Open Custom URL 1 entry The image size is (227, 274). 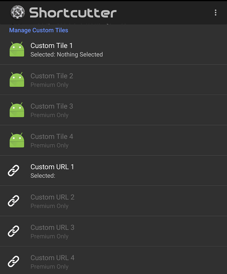(113, 171)
